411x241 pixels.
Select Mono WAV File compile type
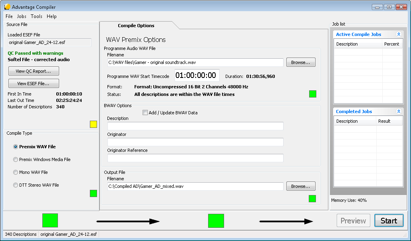(x=16, y=172)
